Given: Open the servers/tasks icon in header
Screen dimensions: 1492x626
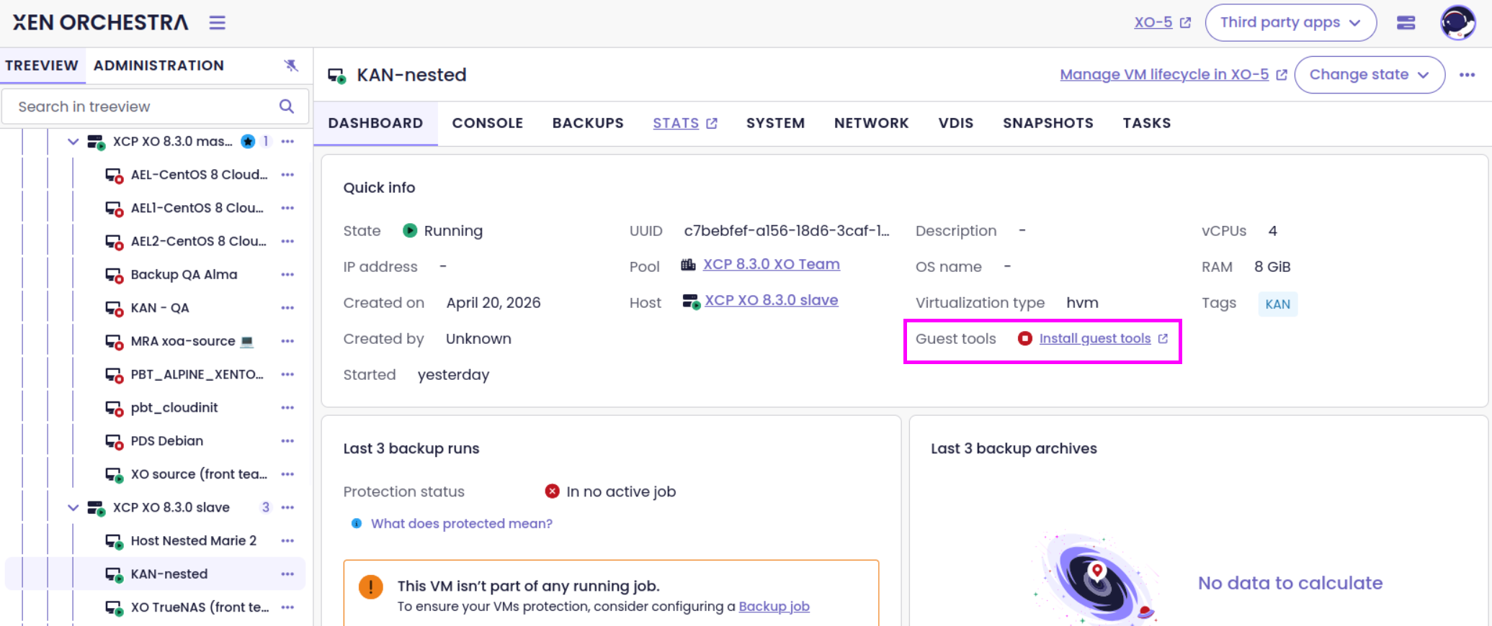Looking at the screenshot, I should (x=1406, y=22).
